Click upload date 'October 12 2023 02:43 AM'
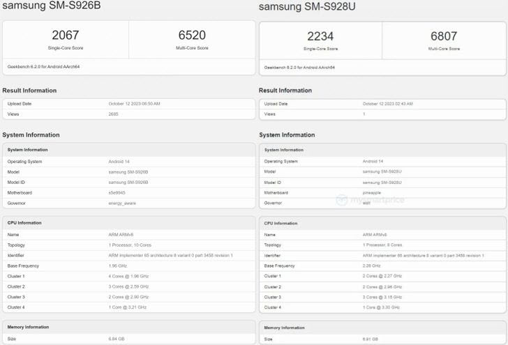 pos(388,104)
